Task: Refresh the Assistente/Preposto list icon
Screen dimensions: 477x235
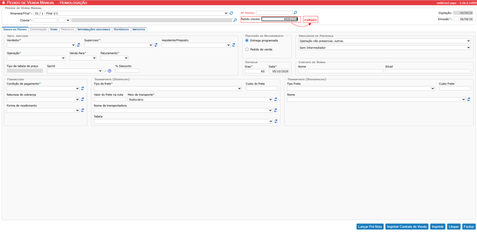Action: (x=234, y=45)
